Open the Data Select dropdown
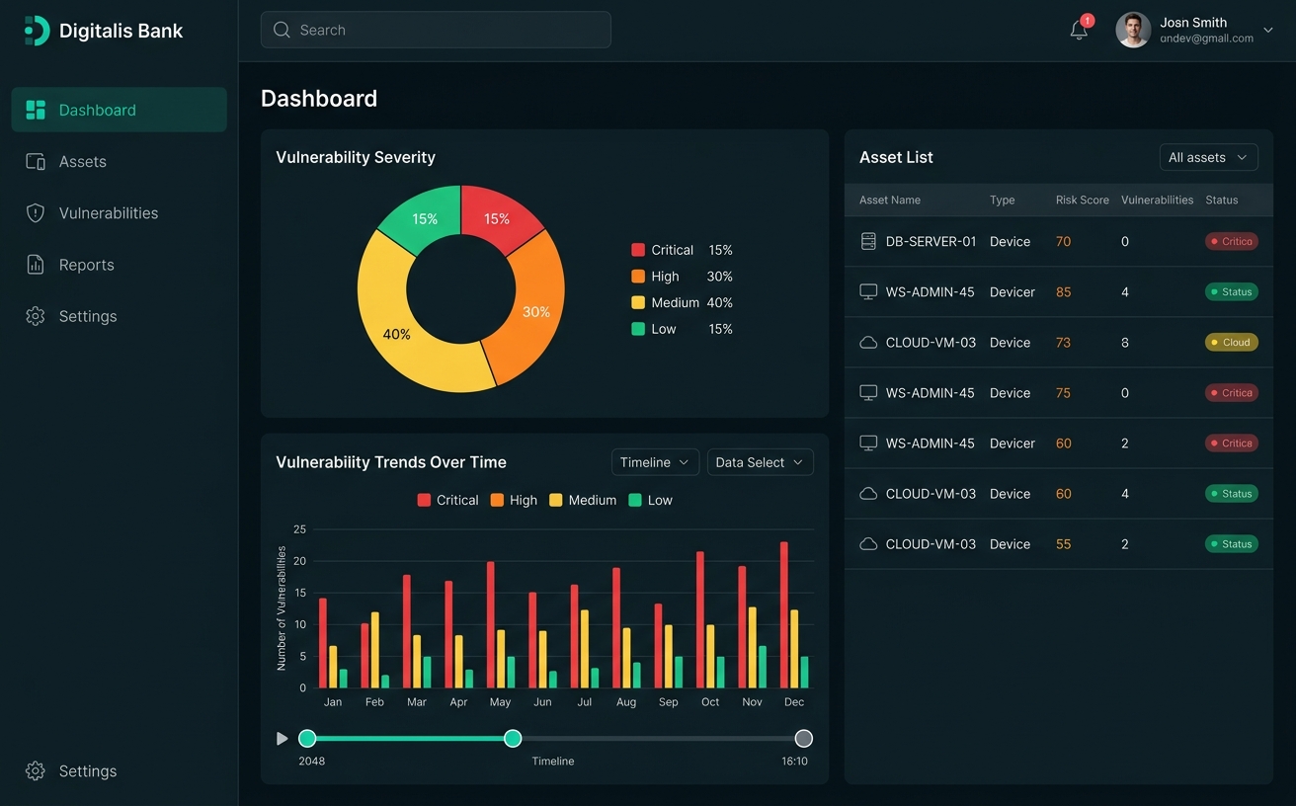The height and width of the screenshot is (806, 1296). click(x=760, y=461)
